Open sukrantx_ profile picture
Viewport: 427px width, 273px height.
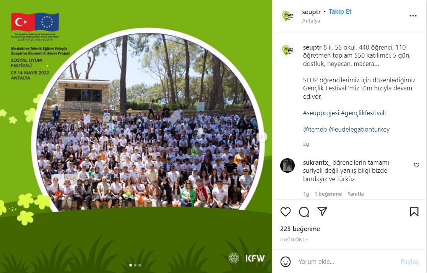[x=287, y=165]
